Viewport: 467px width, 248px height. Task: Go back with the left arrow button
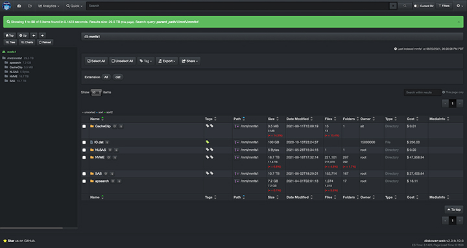coord(34,36)
